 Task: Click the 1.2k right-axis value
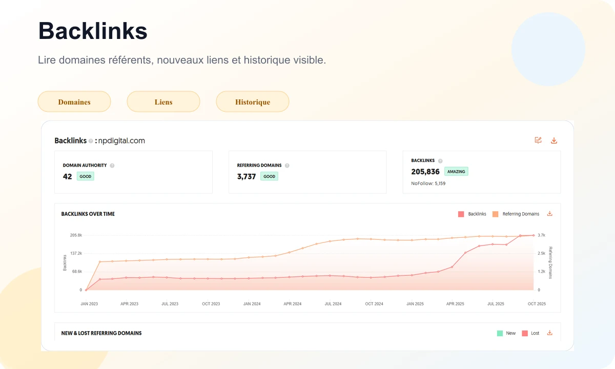pyautogui.click(x=542, y=272)
